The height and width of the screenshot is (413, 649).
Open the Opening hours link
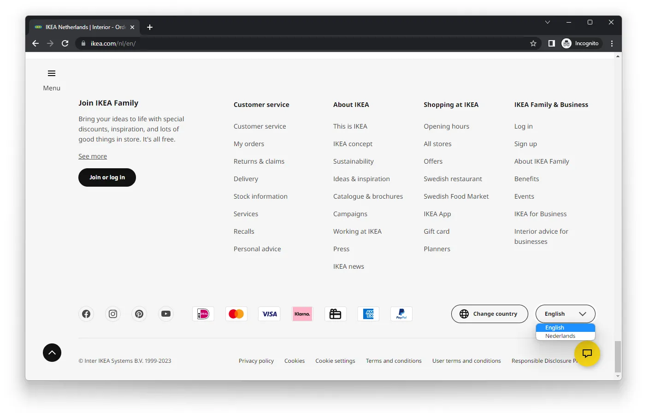pyautogui.click(x=446, y=126)
